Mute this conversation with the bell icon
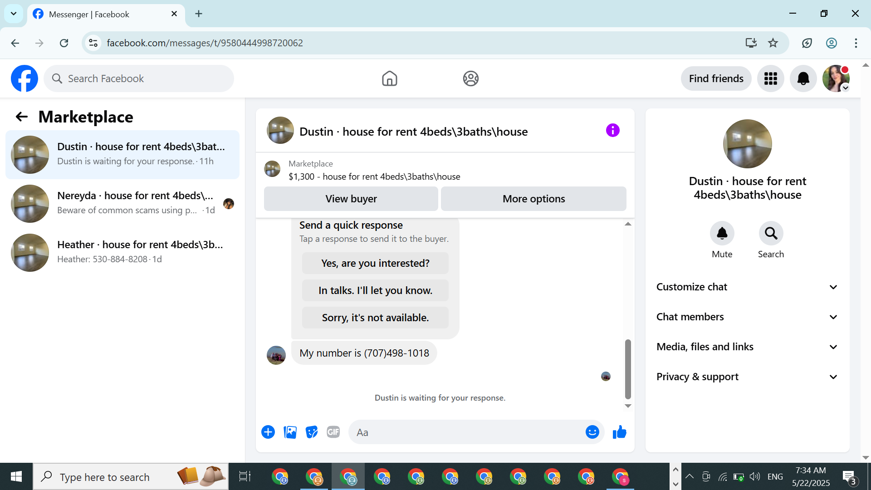 (722, 233)
